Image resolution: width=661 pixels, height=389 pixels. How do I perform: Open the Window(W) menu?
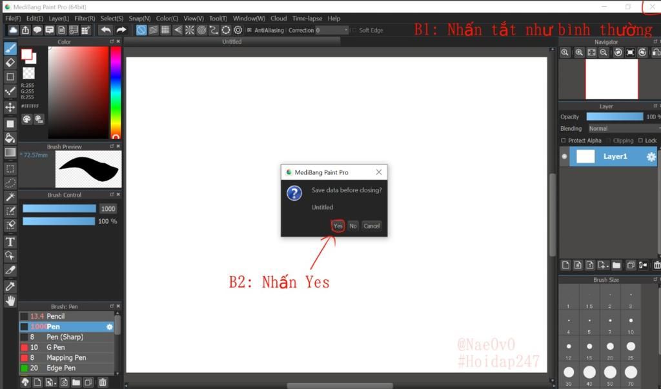[x=249, y=19]
